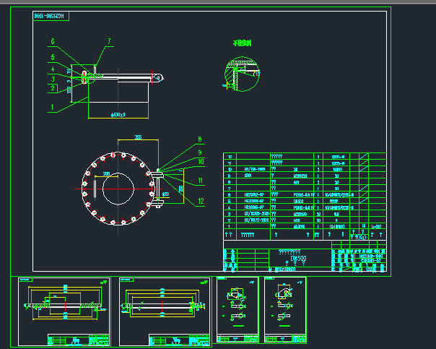The height and width of the screenshot is (349, 436).
Task: Click the B661-0051Z0H drawing number label
Action: pos(50,16)
